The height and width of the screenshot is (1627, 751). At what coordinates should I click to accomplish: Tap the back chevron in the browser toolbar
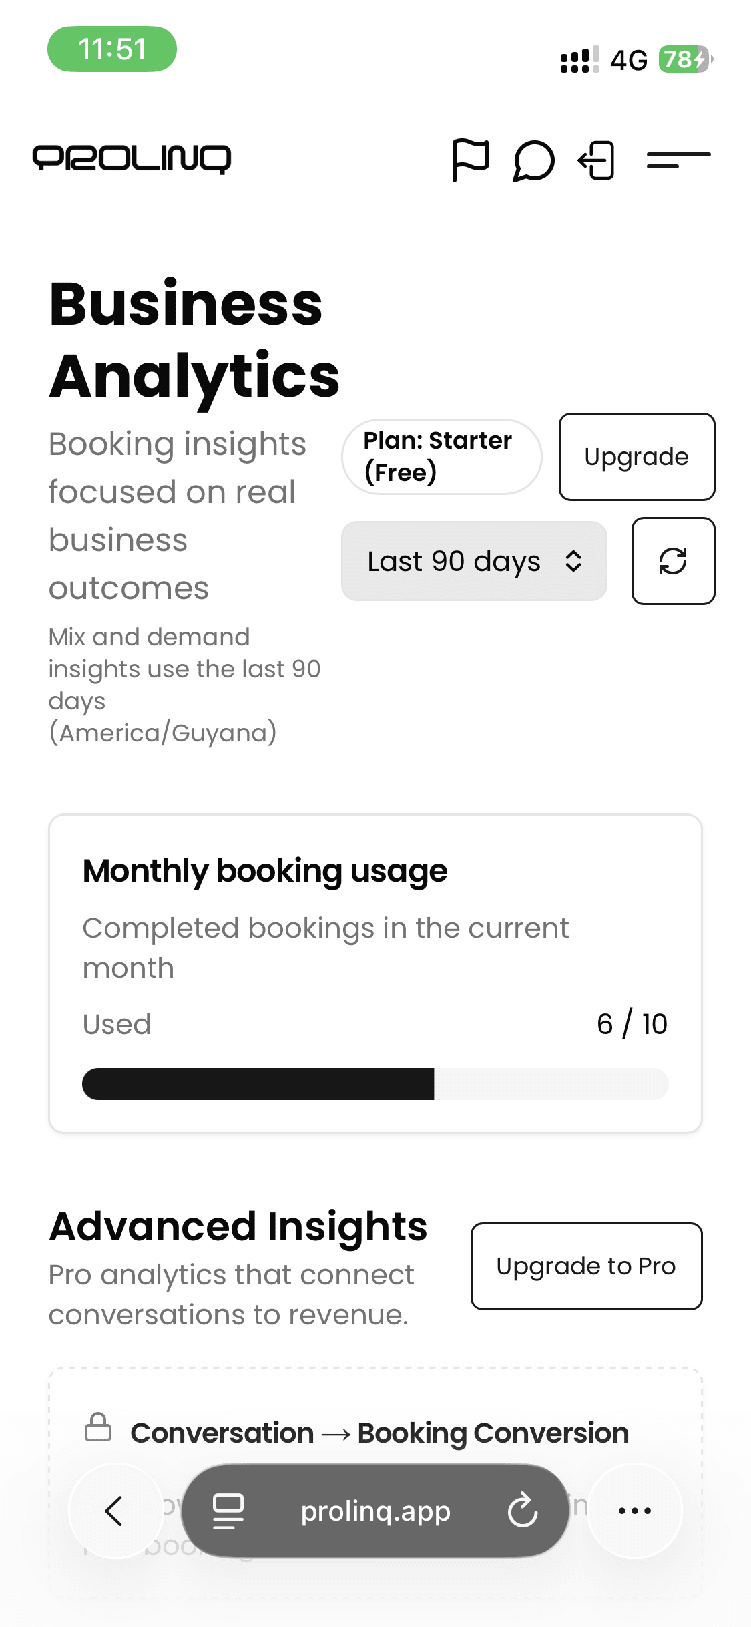[x=115, y=1512]
